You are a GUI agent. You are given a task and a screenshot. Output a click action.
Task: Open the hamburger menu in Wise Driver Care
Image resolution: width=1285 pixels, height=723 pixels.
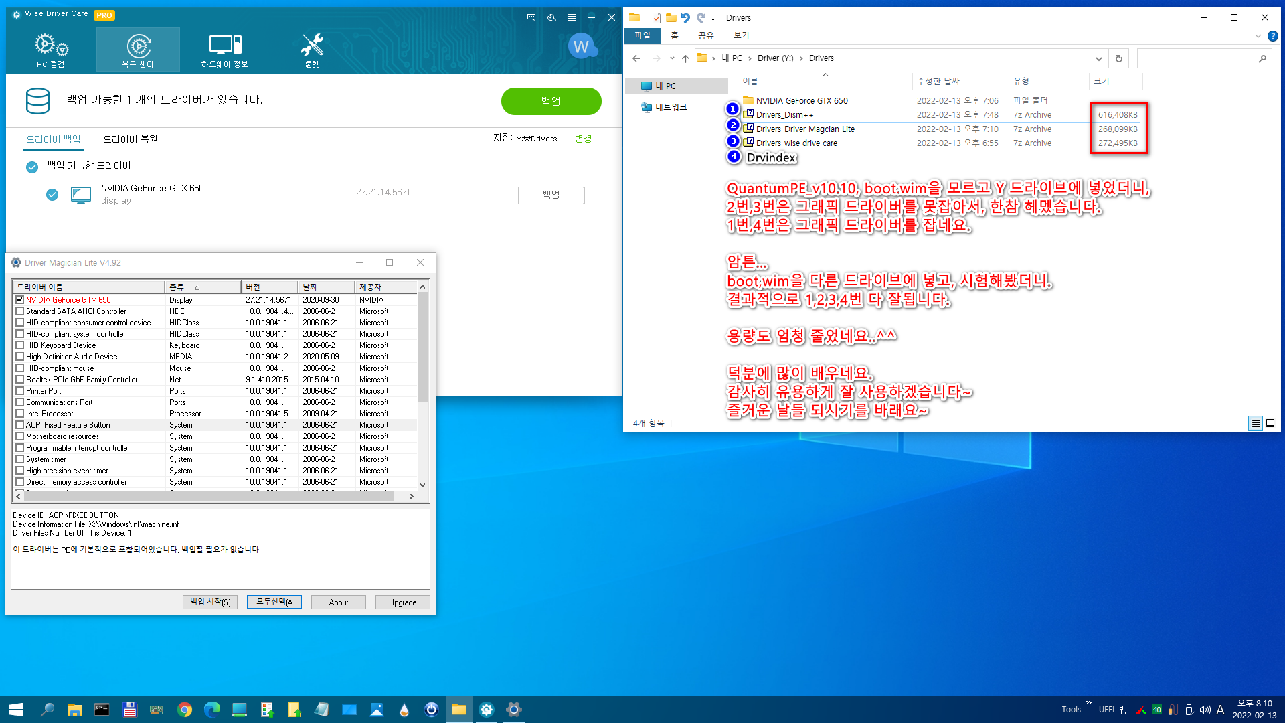point(572,17)
